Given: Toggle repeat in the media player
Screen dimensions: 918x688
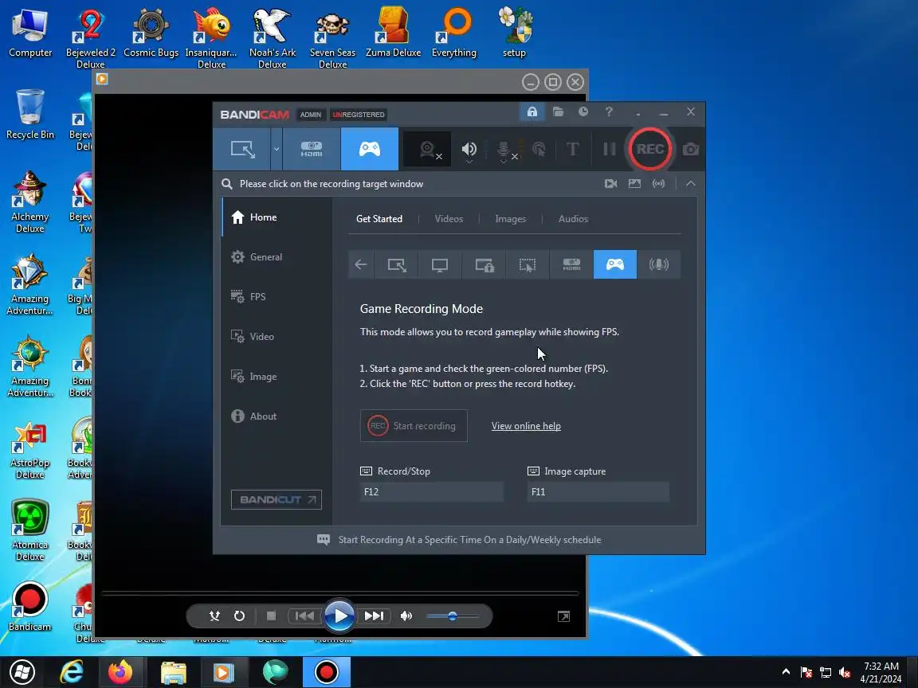Looking at the screenshot, I should pos(239,616).
